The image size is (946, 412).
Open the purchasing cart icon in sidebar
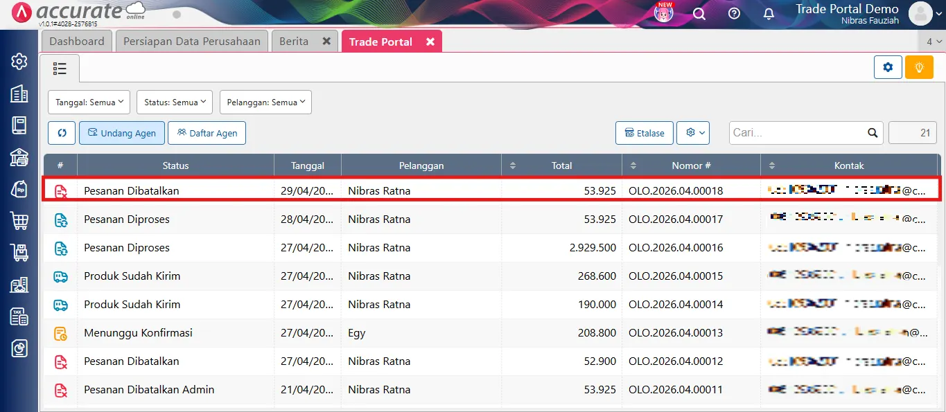[x=19, y=221]
